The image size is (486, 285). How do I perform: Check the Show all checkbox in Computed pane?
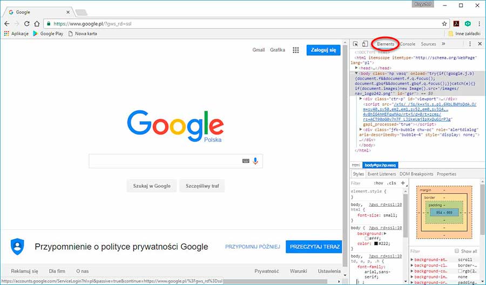click(456, 251)
